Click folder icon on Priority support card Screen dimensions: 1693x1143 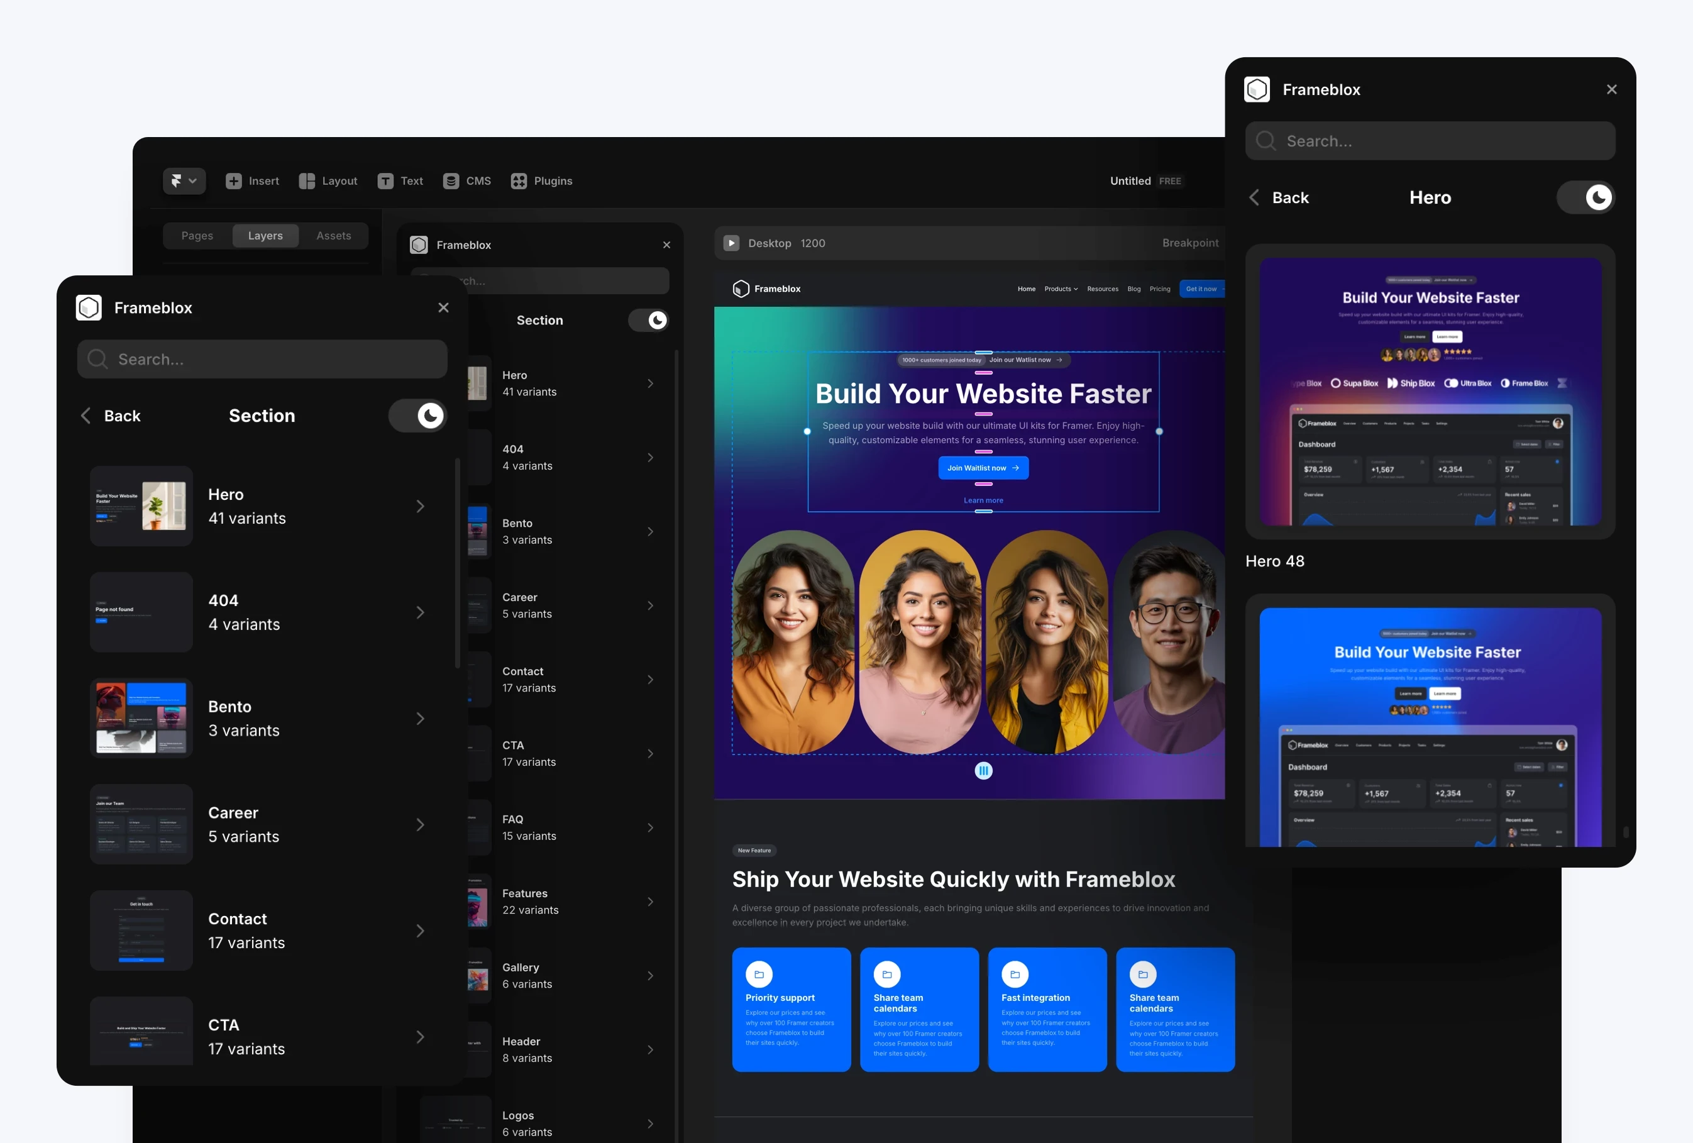[x=759, y=974]
